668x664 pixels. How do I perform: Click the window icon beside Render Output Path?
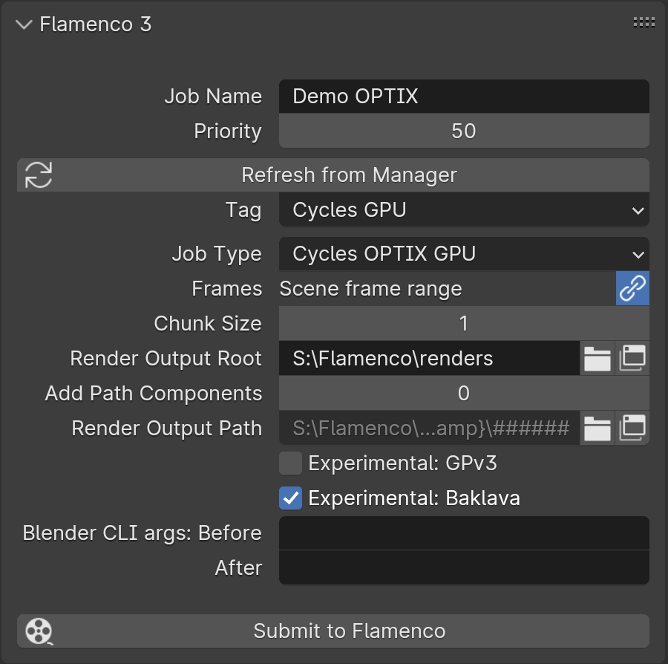click(632, 429)
